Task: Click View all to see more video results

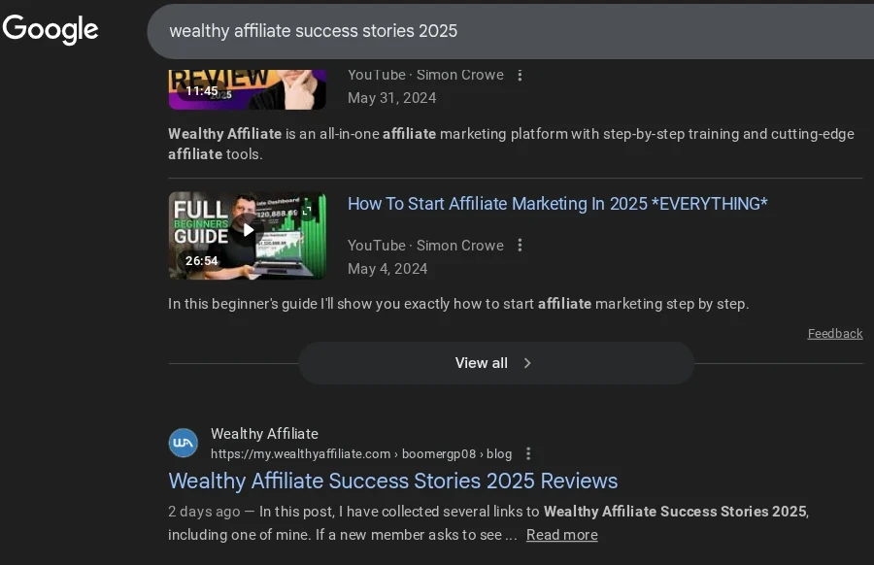Action: click(481, 362)
